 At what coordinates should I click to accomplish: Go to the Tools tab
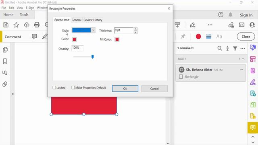point(24,14)
